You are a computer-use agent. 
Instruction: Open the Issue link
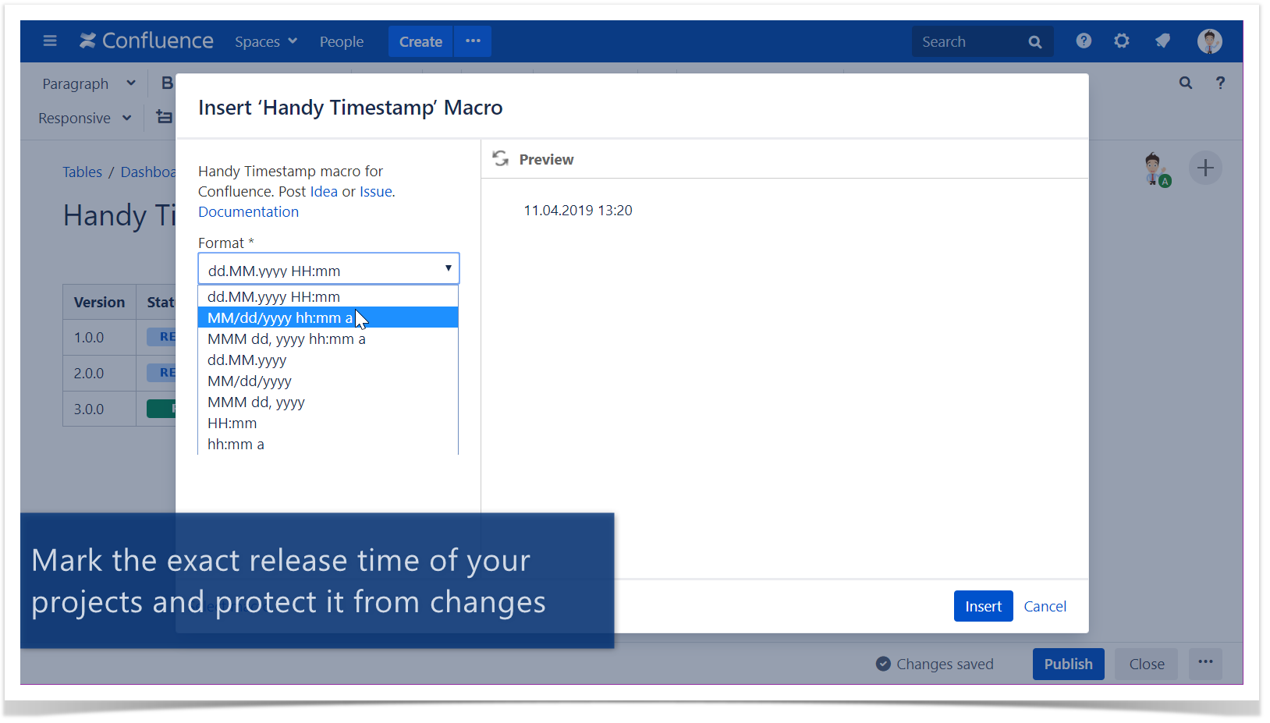[x=375, y=192]
